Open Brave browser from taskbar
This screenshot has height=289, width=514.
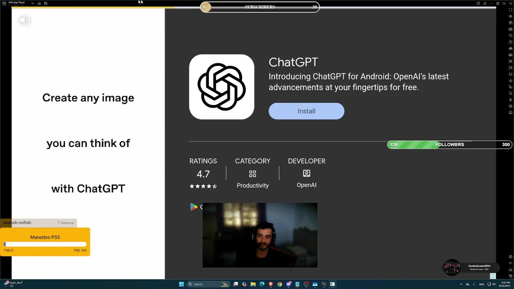(271, 284)
